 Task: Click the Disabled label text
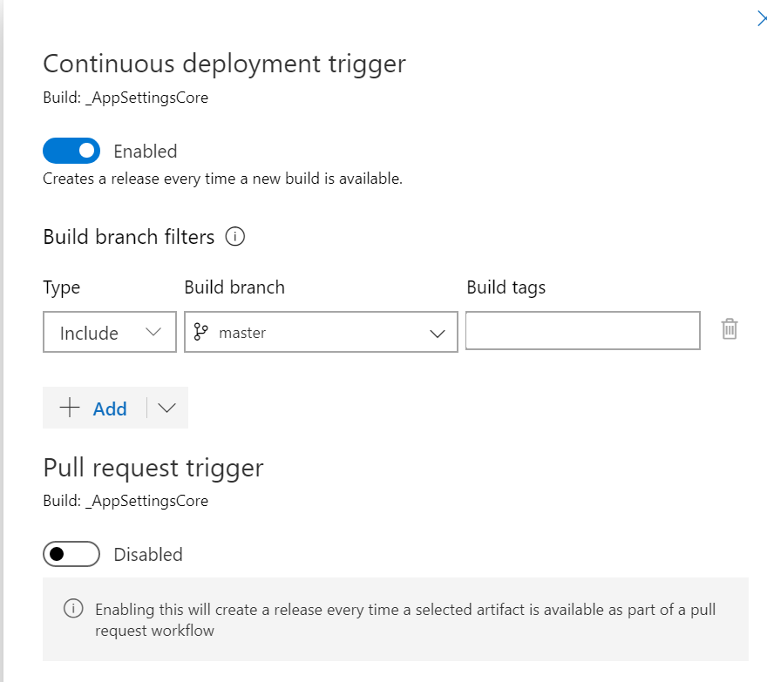pyautogui.click(x=148, y=555)
